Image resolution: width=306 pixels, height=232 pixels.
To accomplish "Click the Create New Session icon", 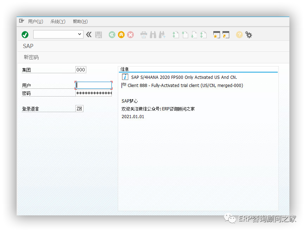I will pos(216,35).
